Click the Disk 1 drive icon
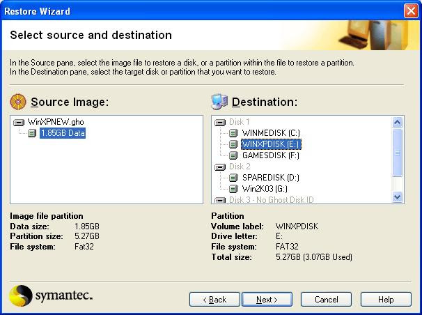 (220, 123)
